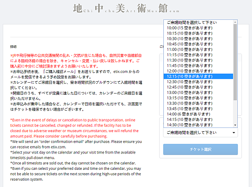Viewport: 252px width, 187px height.
Task: Choose the 11:00 time slot
Action: [x=198, y=49]
